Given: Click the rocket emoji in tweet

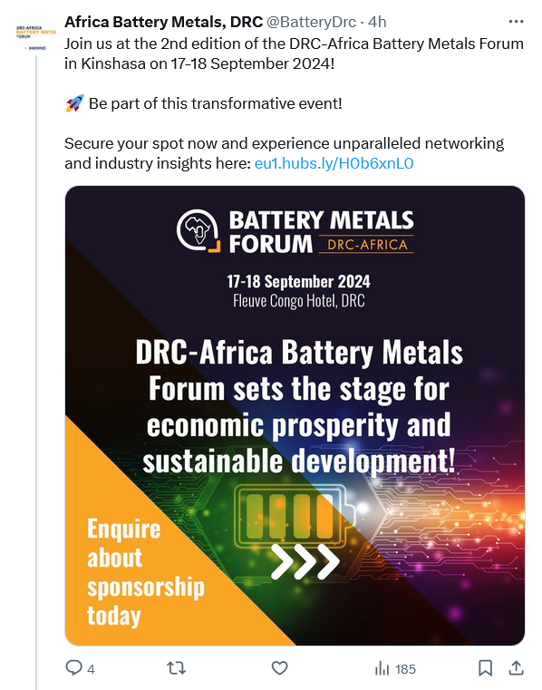Looking at the screenshot, I should 74,103.
